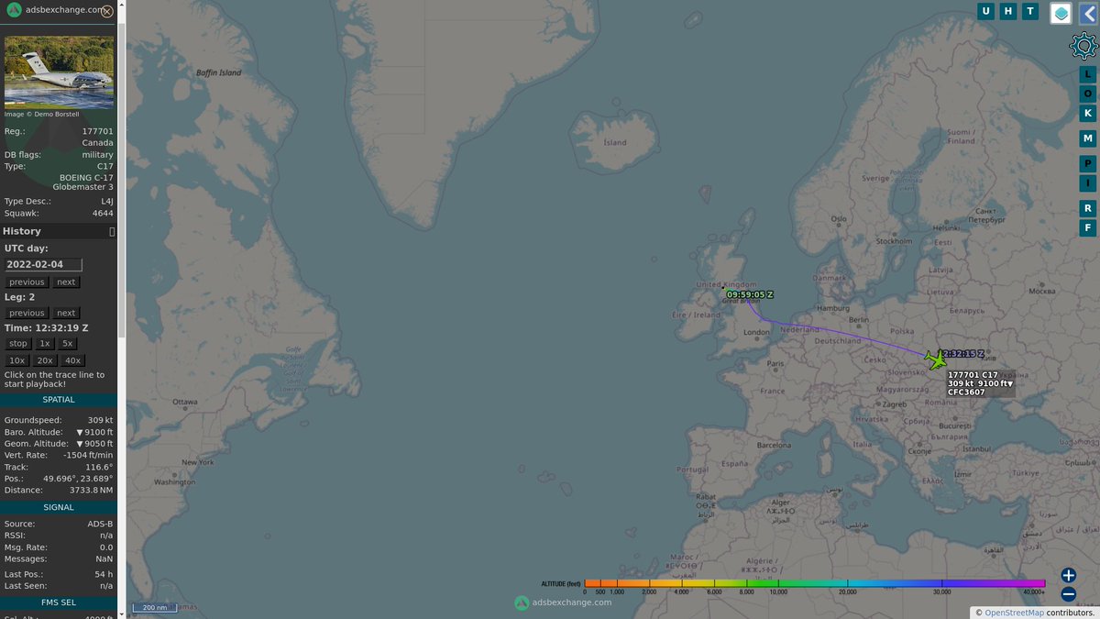Collapse the History section toggle

pos(112,232)
